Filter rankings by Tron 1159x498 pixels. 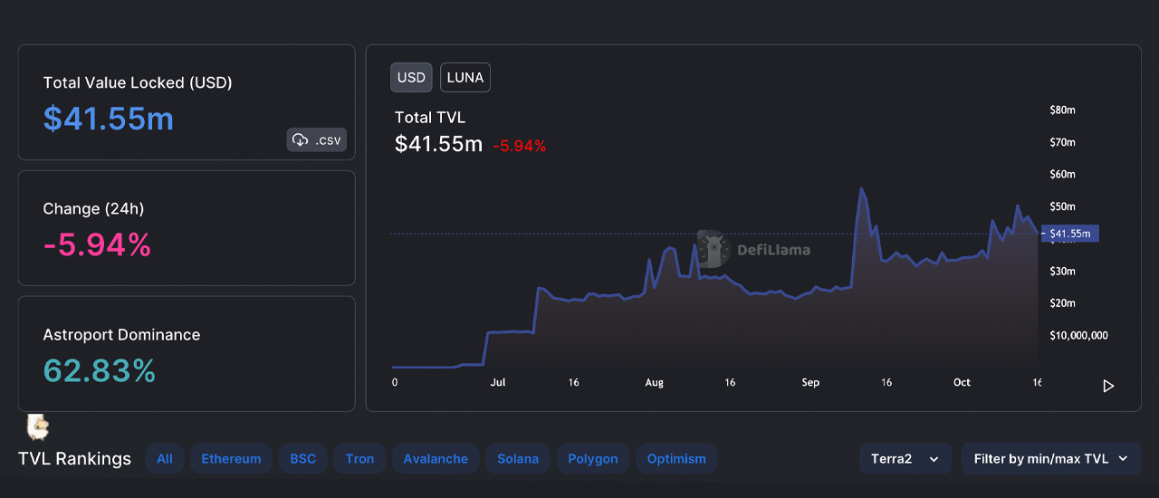point(359,459)
